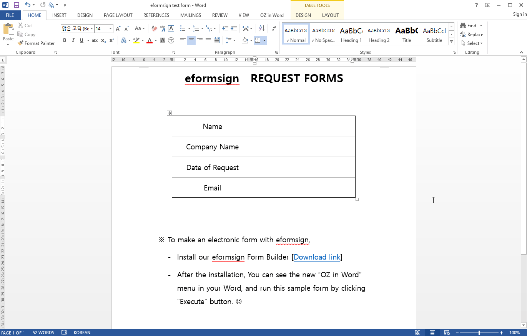Activate the Format Painter
The image size is (527, 336).
[x=36, y=43]
